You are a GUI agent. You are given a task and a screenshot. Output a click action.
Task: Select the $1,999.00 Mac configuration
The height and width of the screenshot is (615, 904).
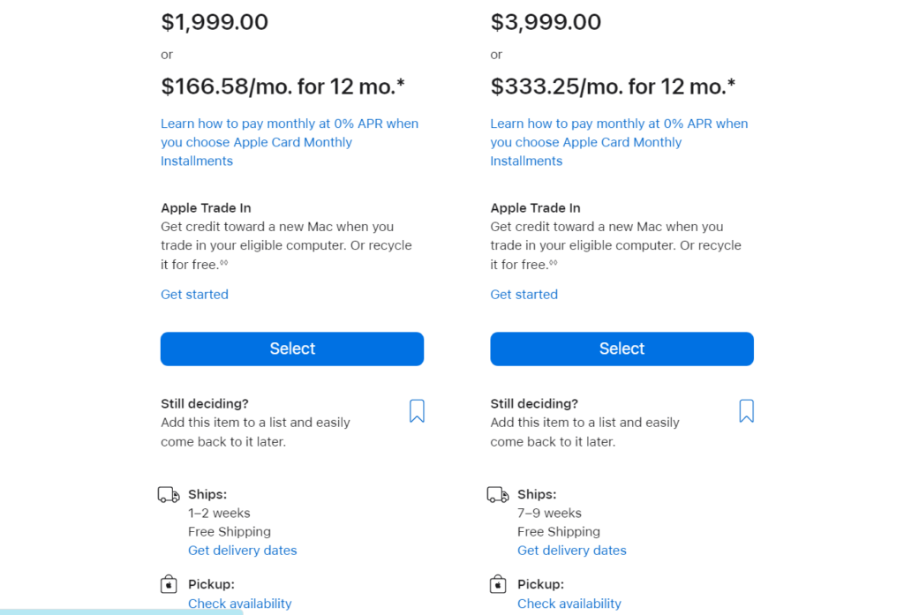click(x=292, y=349)
